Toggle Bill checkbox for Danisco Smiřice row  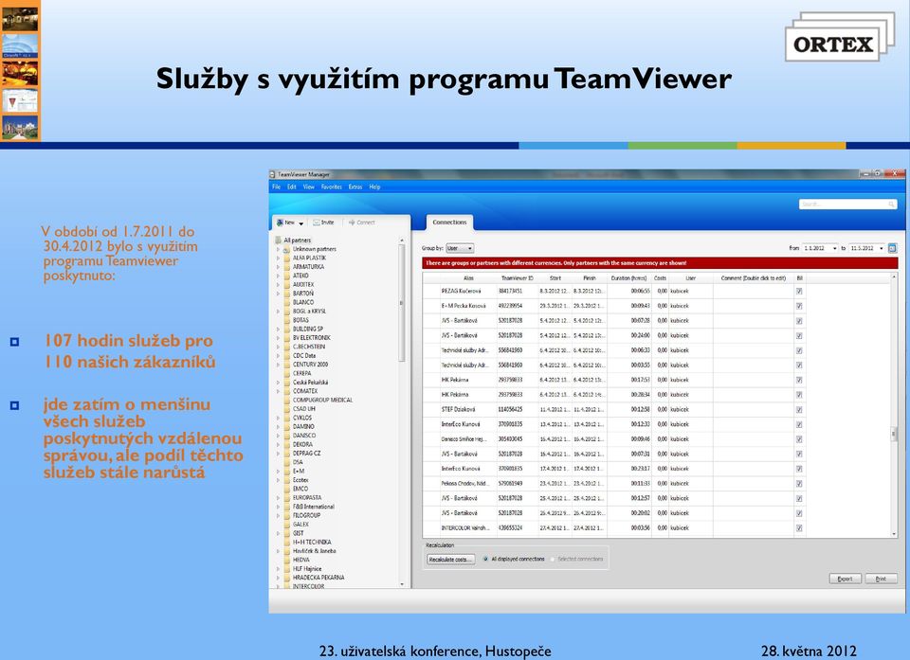pos(799,439)
